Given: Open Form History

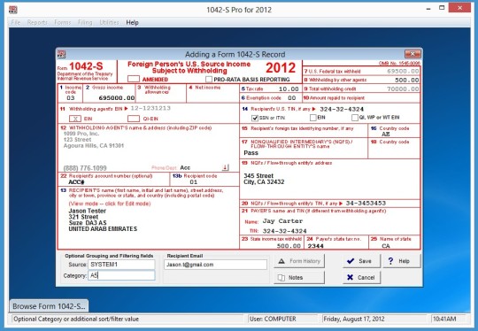Looking at the screenshot, I should pos(299,261).
